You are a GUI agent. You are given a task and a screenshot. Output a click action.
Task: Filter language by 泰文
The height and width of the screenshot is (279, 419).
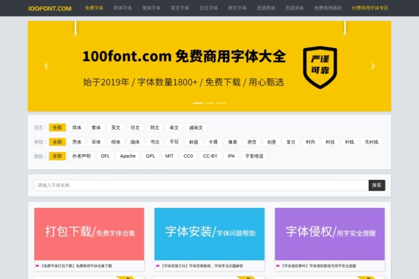click(x=174, y=128)
